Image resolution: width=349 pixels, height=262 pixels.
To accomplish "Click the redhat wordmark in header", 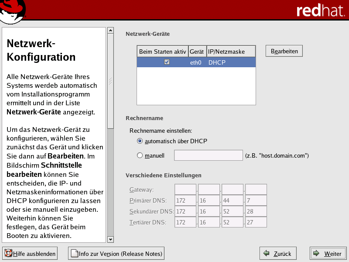I will click(320, 11).
